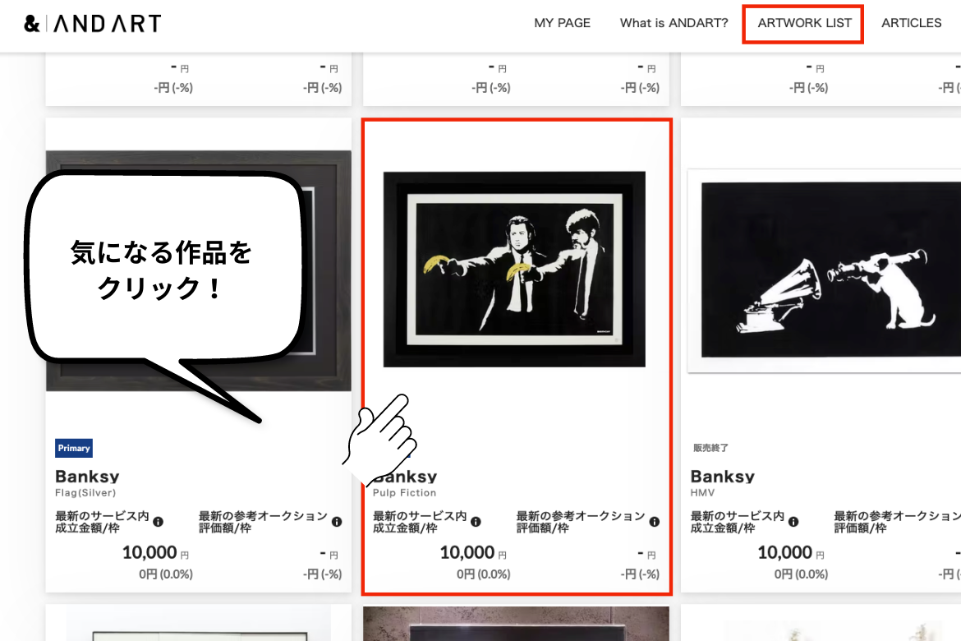
Task: Click the 最新のサービス内成立金額/枠 label on Pulp Fiction
Action: coord(420,522)
